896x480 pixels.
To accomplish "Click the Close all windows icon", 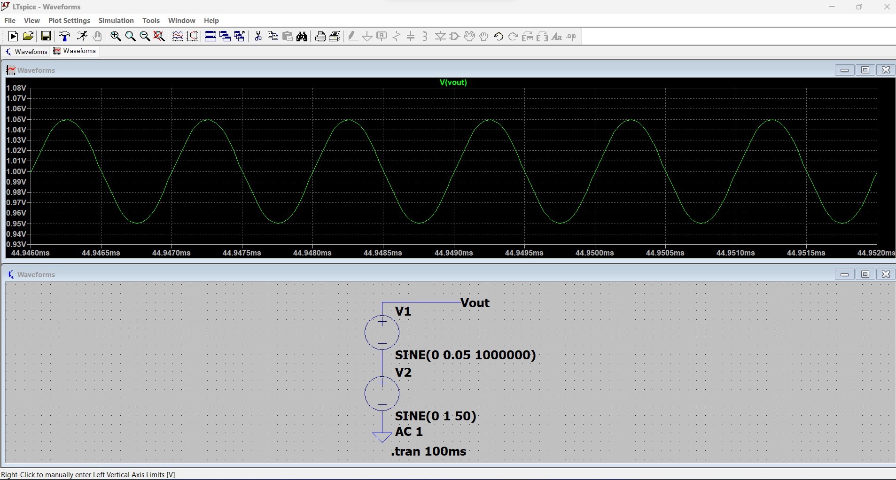I will click(240, 37).
